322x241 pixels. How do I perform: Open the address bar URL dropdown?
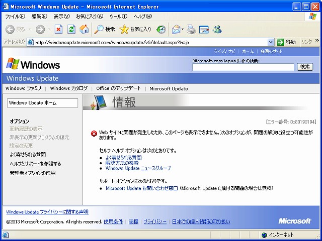pyautogui.click(x=271, y=42)
